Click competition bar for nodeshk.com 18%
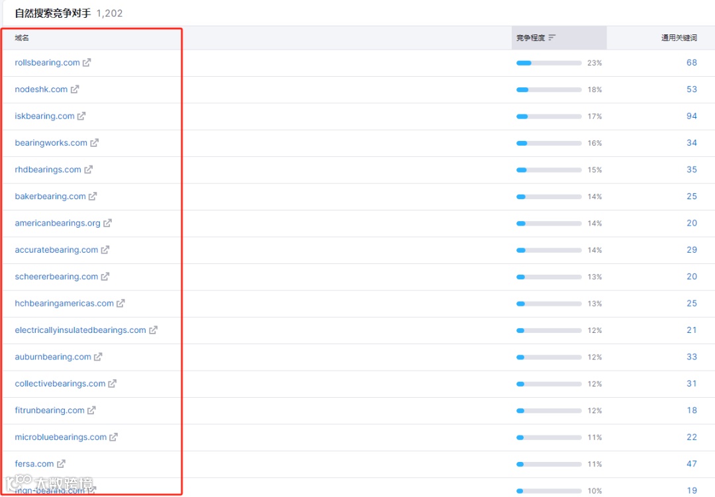 pos(549,90)
